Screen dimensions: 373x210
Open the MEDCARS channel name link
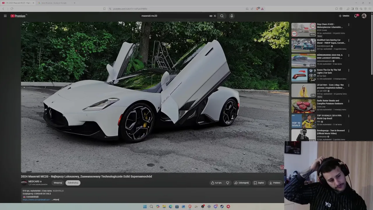point(34,181)
